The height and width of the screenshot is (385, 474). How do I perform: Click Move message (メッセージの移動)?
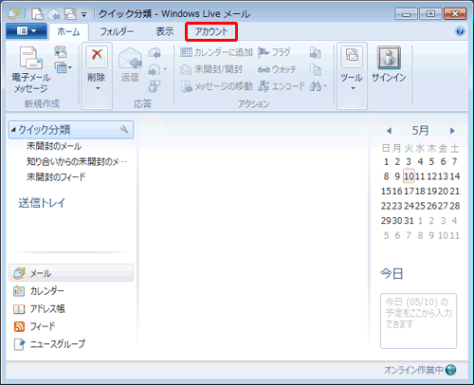click(x=217, y=86)
